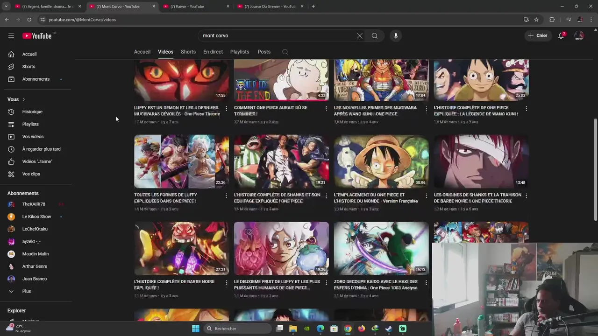Screen dimensions: 598x336
Task: Open the YouTube hamburger guide menu
Action: pyautogui.click(x=11, y=35)
